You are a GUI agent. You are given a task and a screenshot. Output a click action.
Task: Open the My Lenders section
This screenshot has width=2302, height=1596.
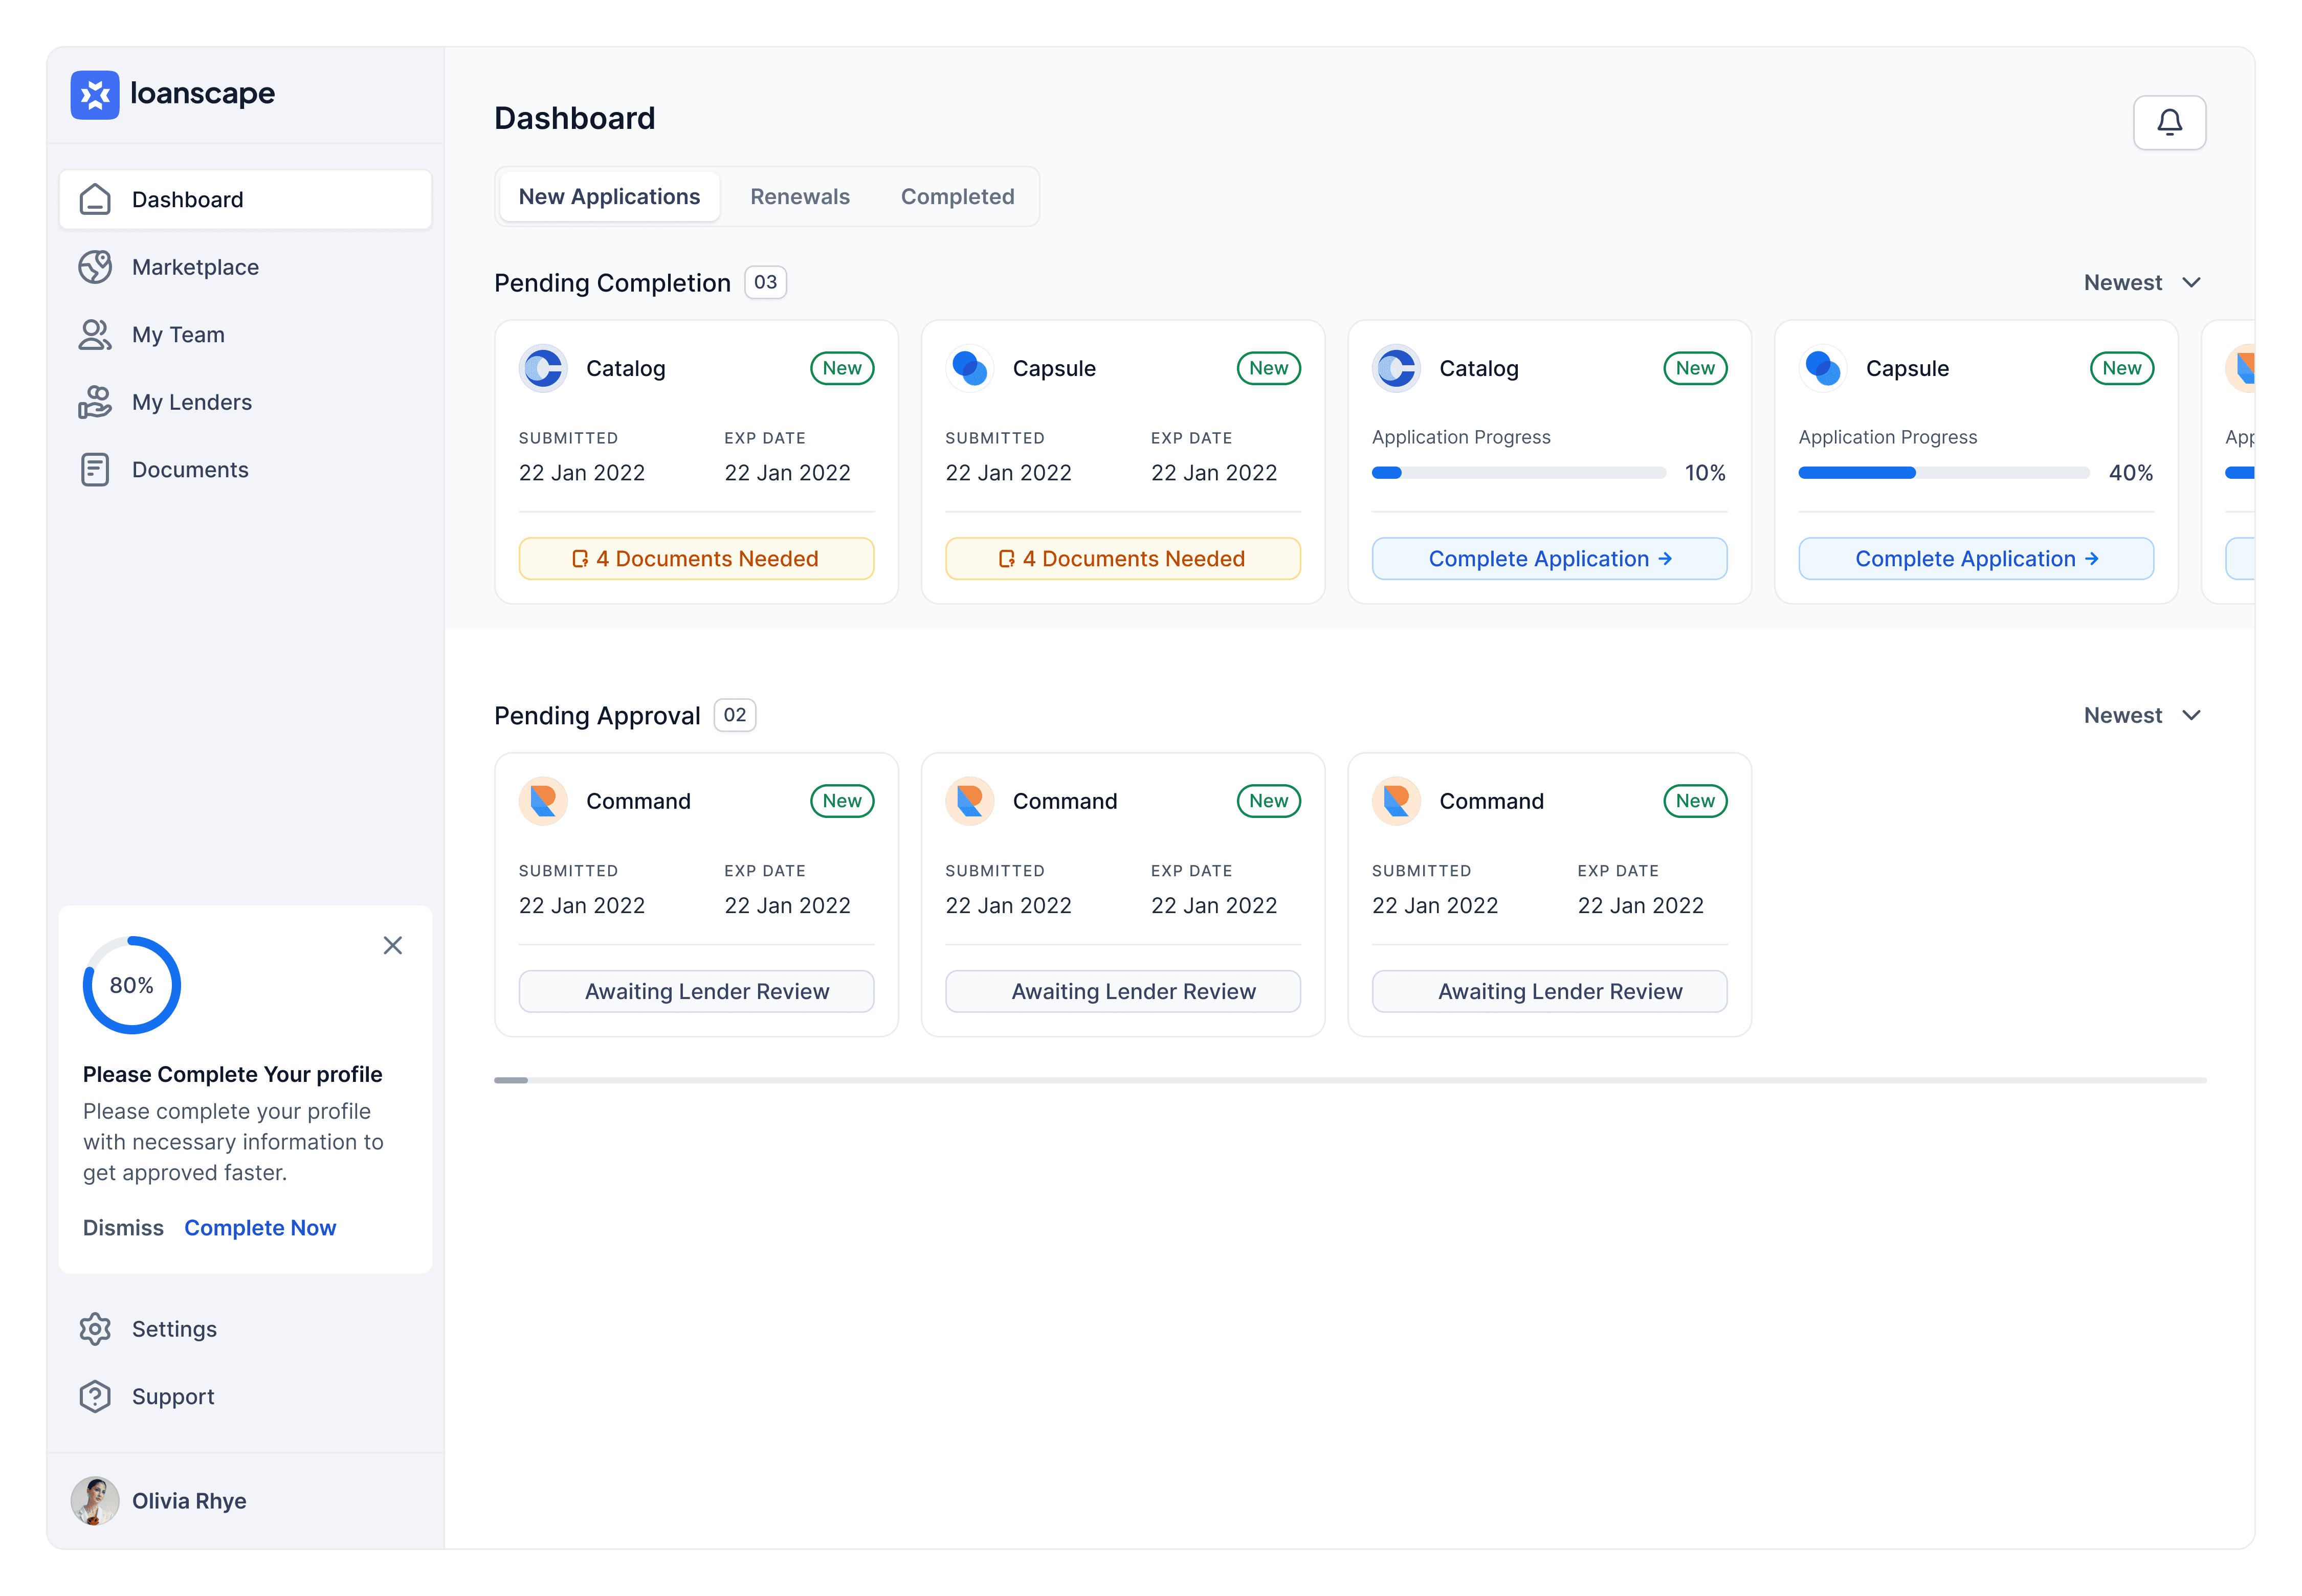pos(191,402)
